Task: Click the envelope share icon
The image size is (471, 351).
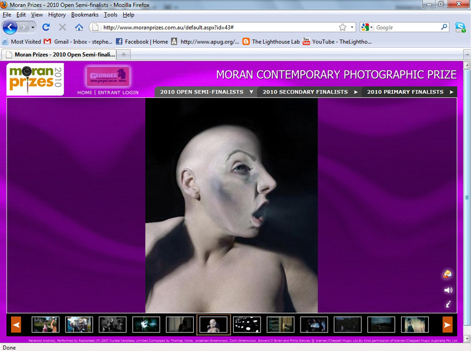Action: click(x=447, y=274)
